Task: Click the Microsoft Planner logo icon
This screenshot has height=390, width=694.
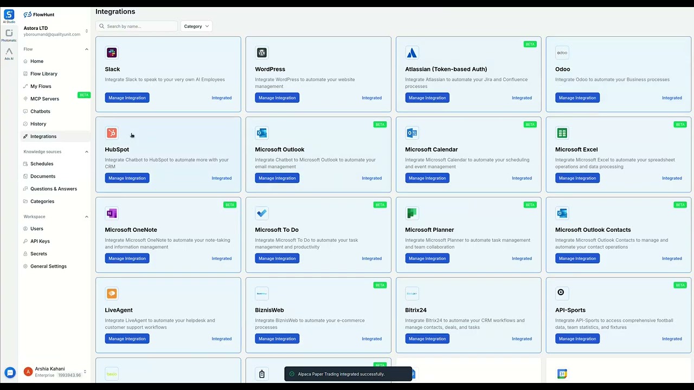Action: click(412, 213)
